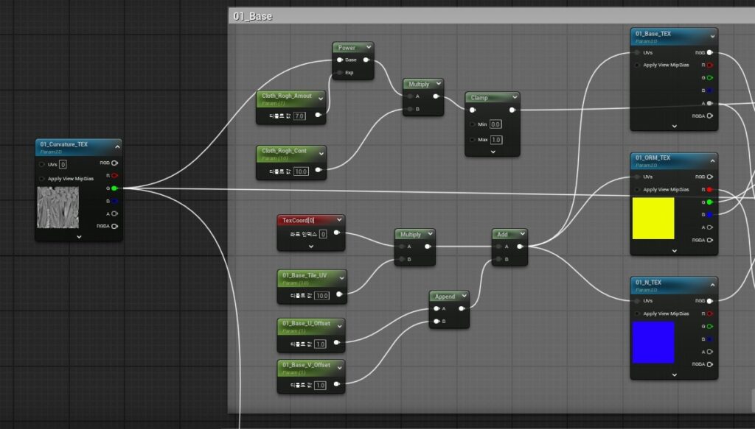Open the 01_Base_U_Offset node dropdown arrow

[x=340, y=326]
